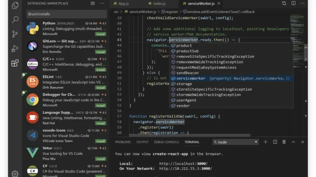The image size is (316, 177).
Task: Select storage suggestion
Action: tap(231, 84)
